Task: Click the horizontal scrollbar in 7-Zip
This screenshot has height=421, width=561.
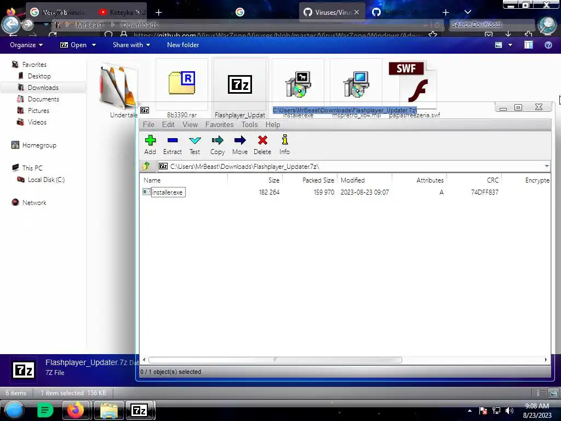Action: click(275, 360)
